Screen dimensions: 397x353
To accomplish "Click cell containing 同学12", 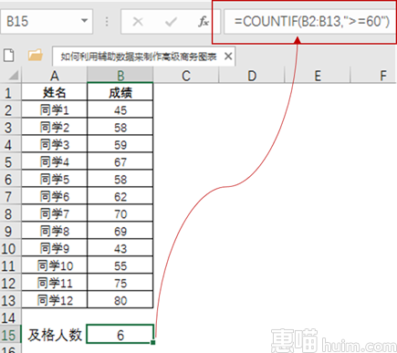I will (55, 300).
